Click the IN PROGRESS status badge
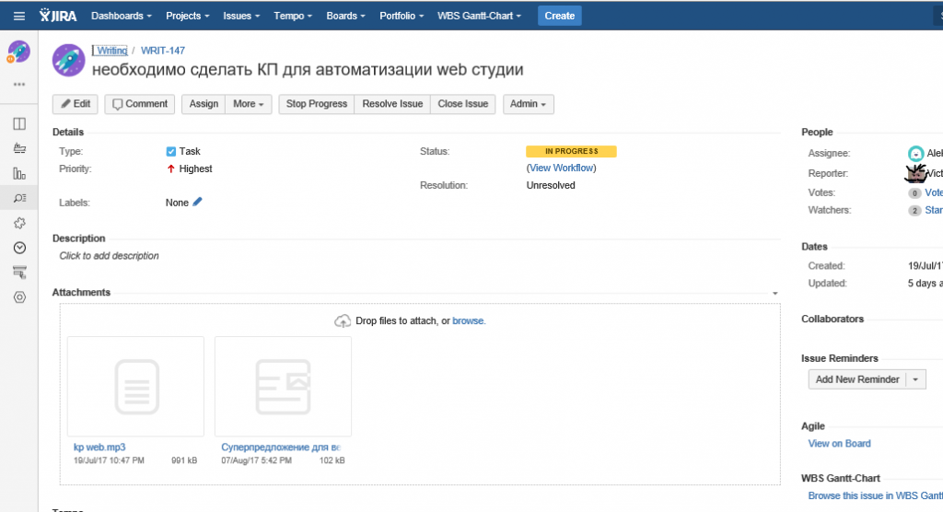943x512 pixels. [571, 152]
